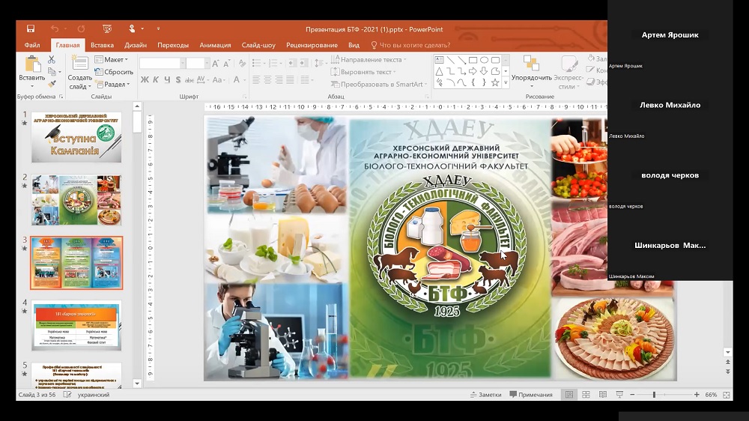The height and width of the screenshot is (421, 749).
Task: Select the Right Arrow shape
Action: 473,71
